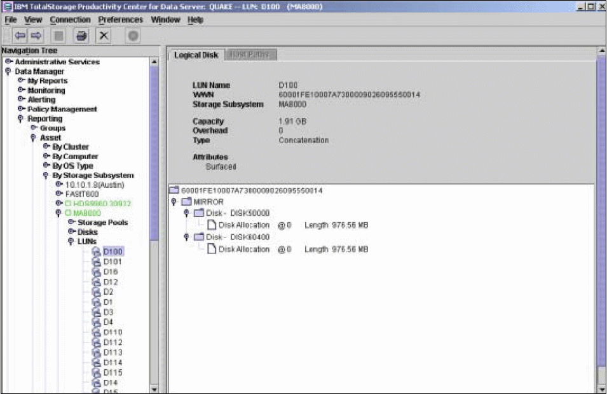Expand the My Reports node
The image size is (607, 394).
(20, 81)
